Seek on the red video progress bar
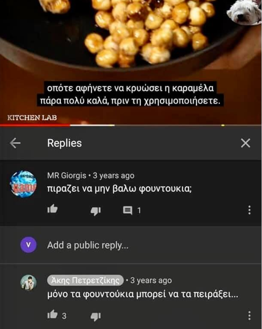The height and width of the screenshot is (329, 262). pos(35,125)
